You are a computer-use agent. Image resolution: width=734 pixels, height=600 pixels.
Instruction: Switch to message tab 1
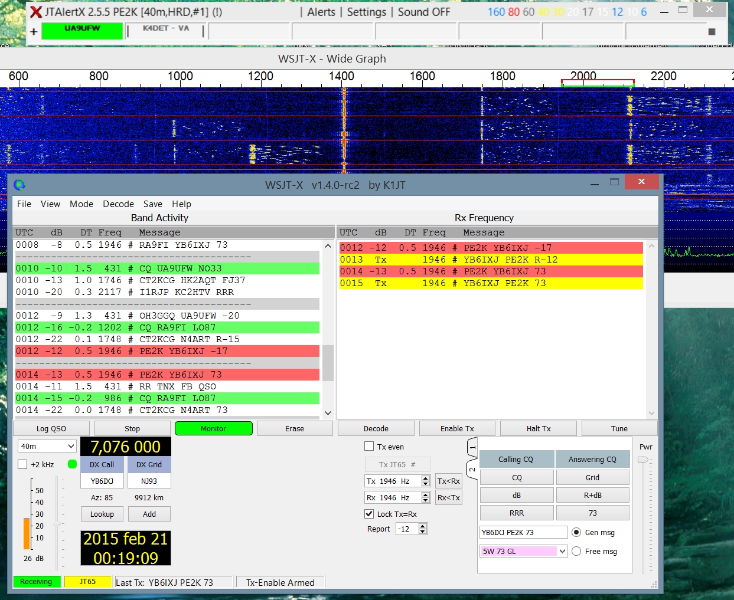point(472,448)
